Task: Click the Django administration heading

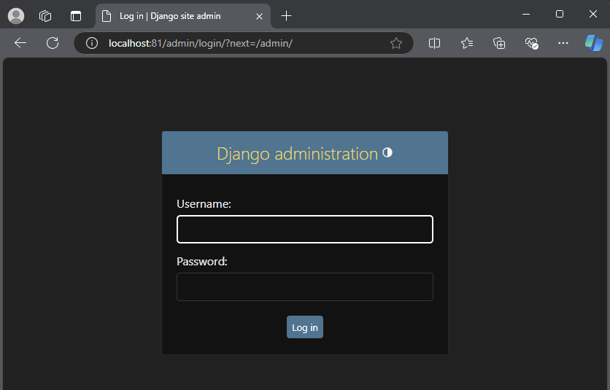Action: (x=297, y=154)
